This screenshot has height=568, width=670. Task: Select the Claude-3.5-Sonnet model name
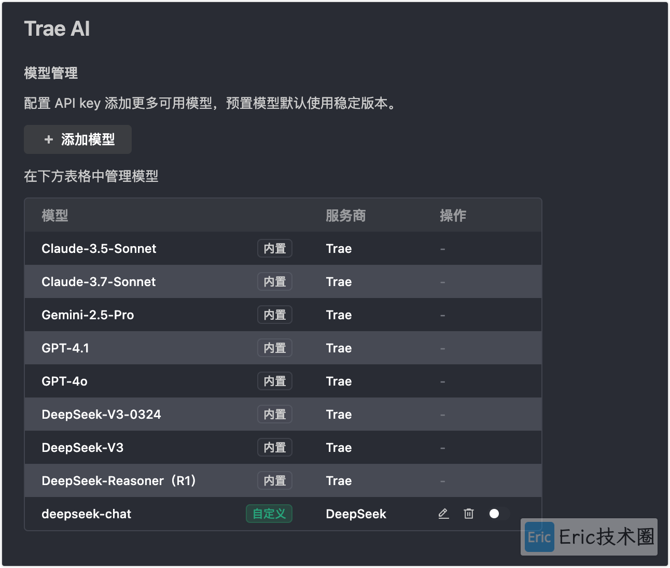(x=99, y=249)
